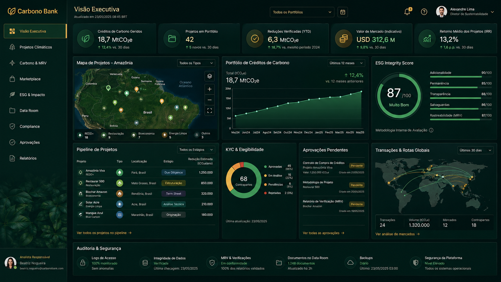The height and width of the screenshot is (282, 501).
Task: Click the Backups cloud icon
Action: click(x=350, y=263)
